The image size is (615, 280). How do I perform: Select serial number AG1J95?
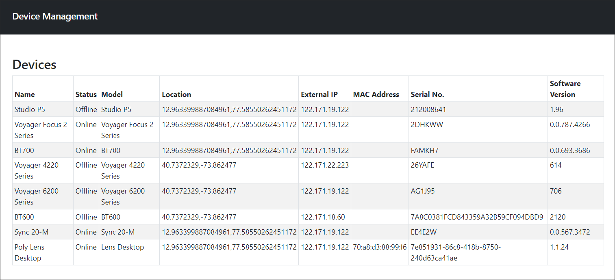tap(423, 191)
